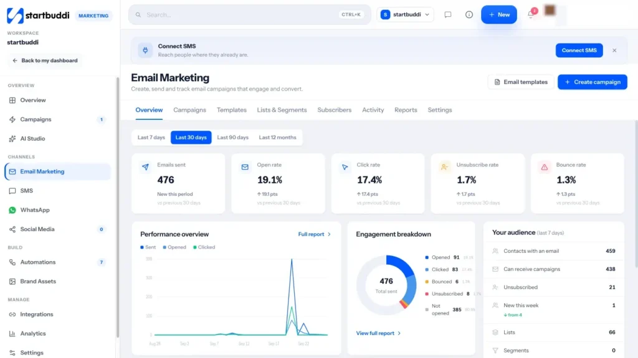Toggle the Sent series in chart legend
Image resolution: width=638 pixels, height=358 pixels.
[148, 247]
